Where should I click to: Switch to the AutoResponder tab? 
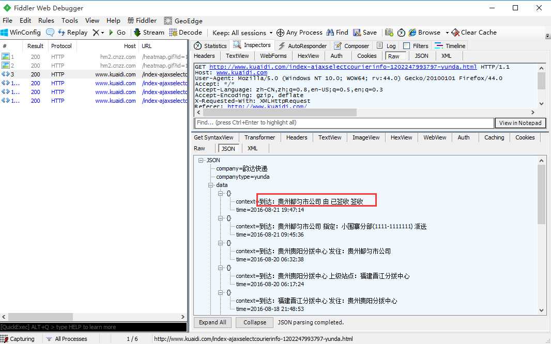coord(302,45)
